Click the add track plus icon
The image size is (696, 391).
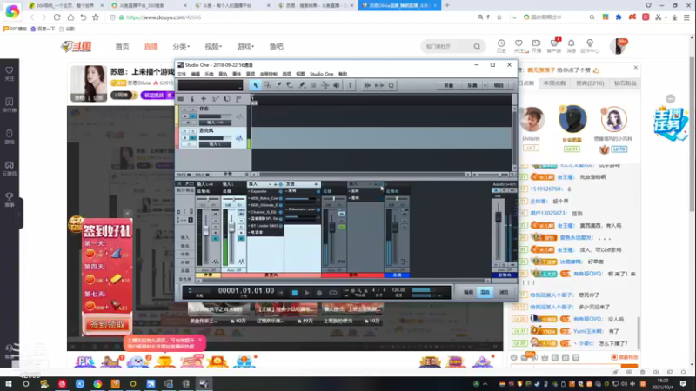pyautogui.click(x=204, y=99)
